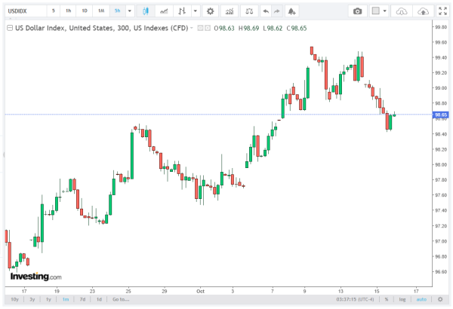Click the area chart style icon

(164, 11)
